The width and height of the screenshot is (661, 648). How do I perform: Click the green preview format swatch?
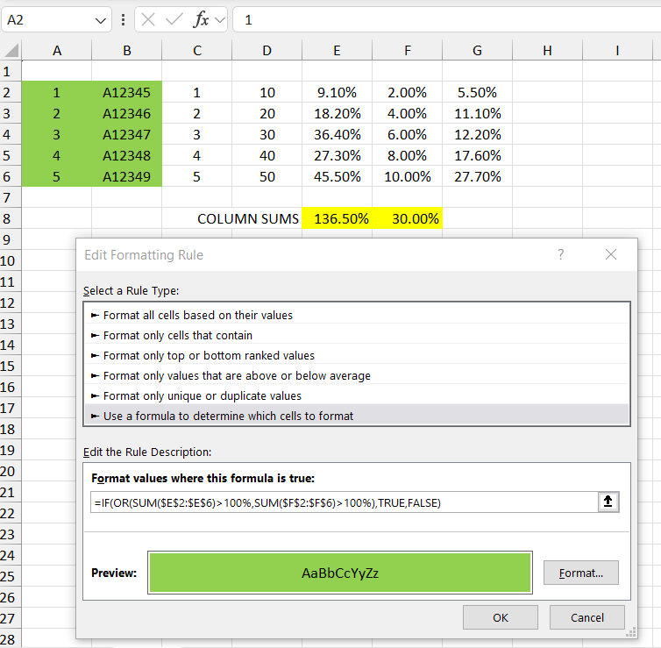coord(340,573)
